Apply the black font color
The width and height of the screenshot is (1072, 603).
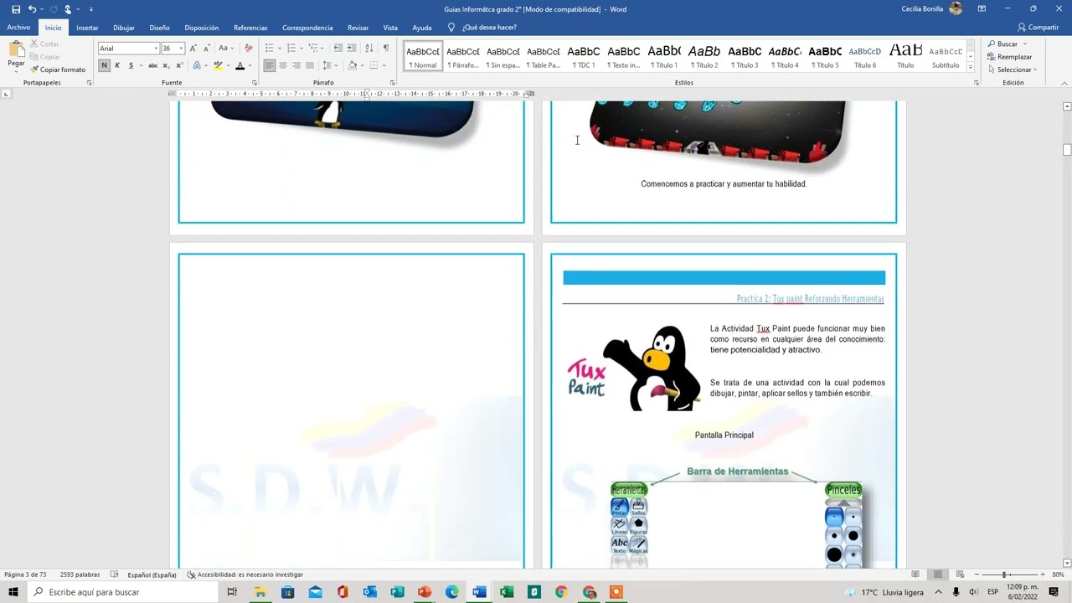point(240,65)
